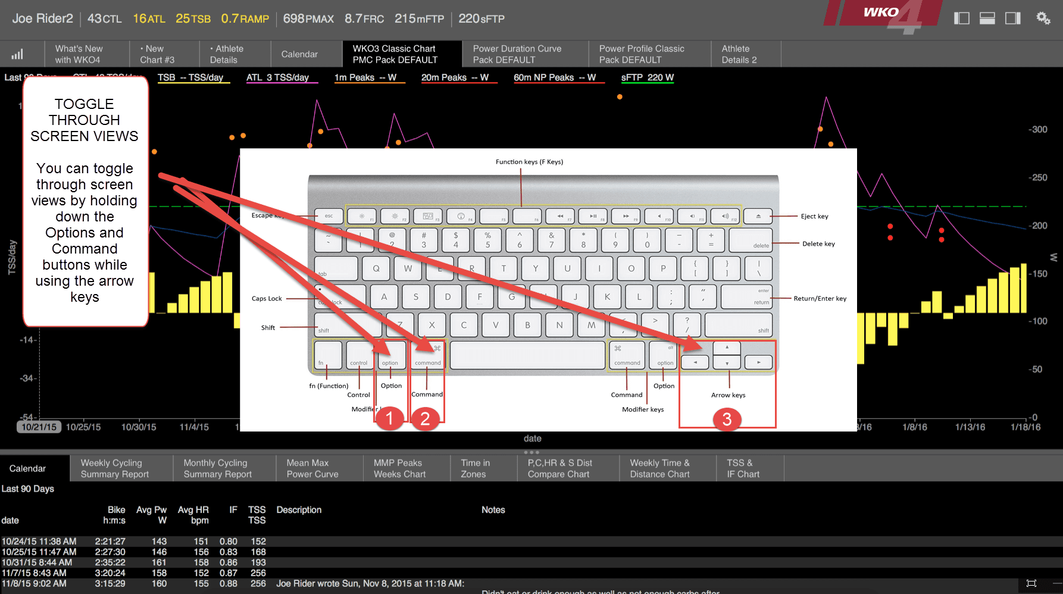This screenshot has height=594, width=1063.
Task: Click the 0.7 RAMP header metric
Action: (245, 18)
